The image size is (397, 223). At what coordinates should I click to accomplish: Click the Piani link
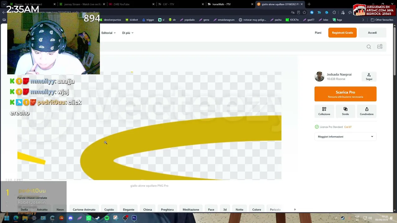(318, 33)
